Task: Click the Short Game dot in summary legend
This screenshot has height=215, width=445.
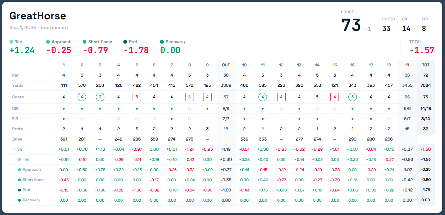Action: [85, 42]
